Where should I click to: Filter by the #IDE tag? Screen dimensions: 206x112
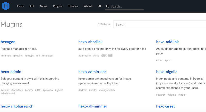[38, 90]
